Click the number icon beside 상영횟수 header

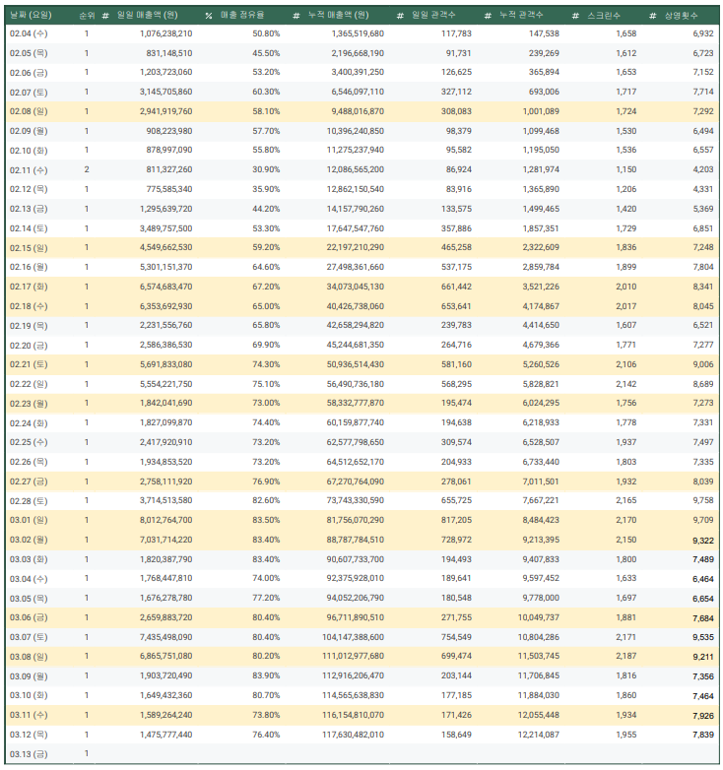[654, 17]
